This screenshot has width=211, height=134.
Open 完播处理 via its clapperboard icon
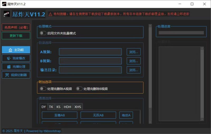(9, 67)
